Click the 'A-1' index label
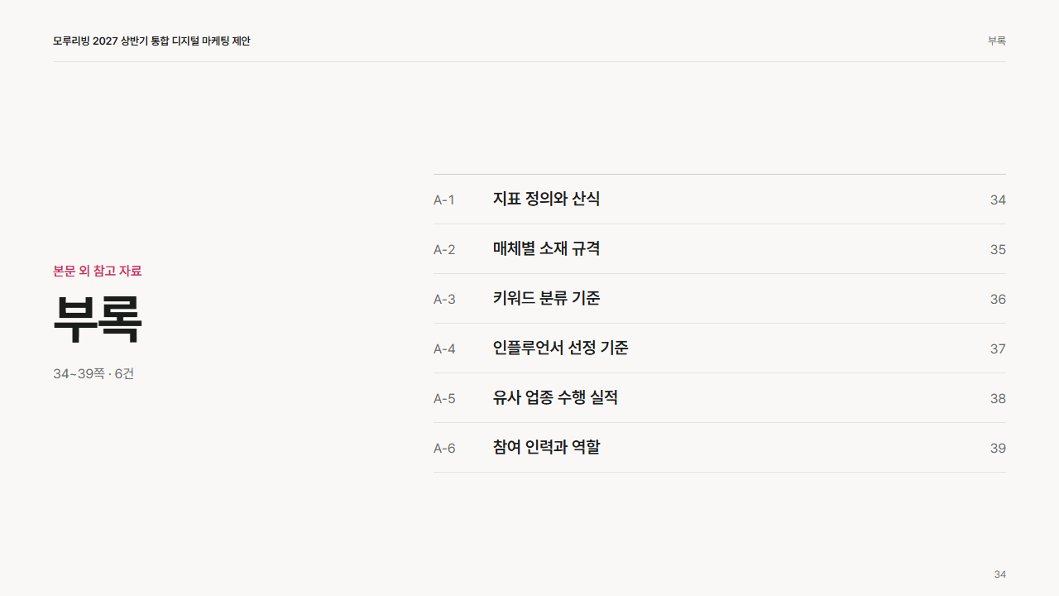 tap(444, 199)
